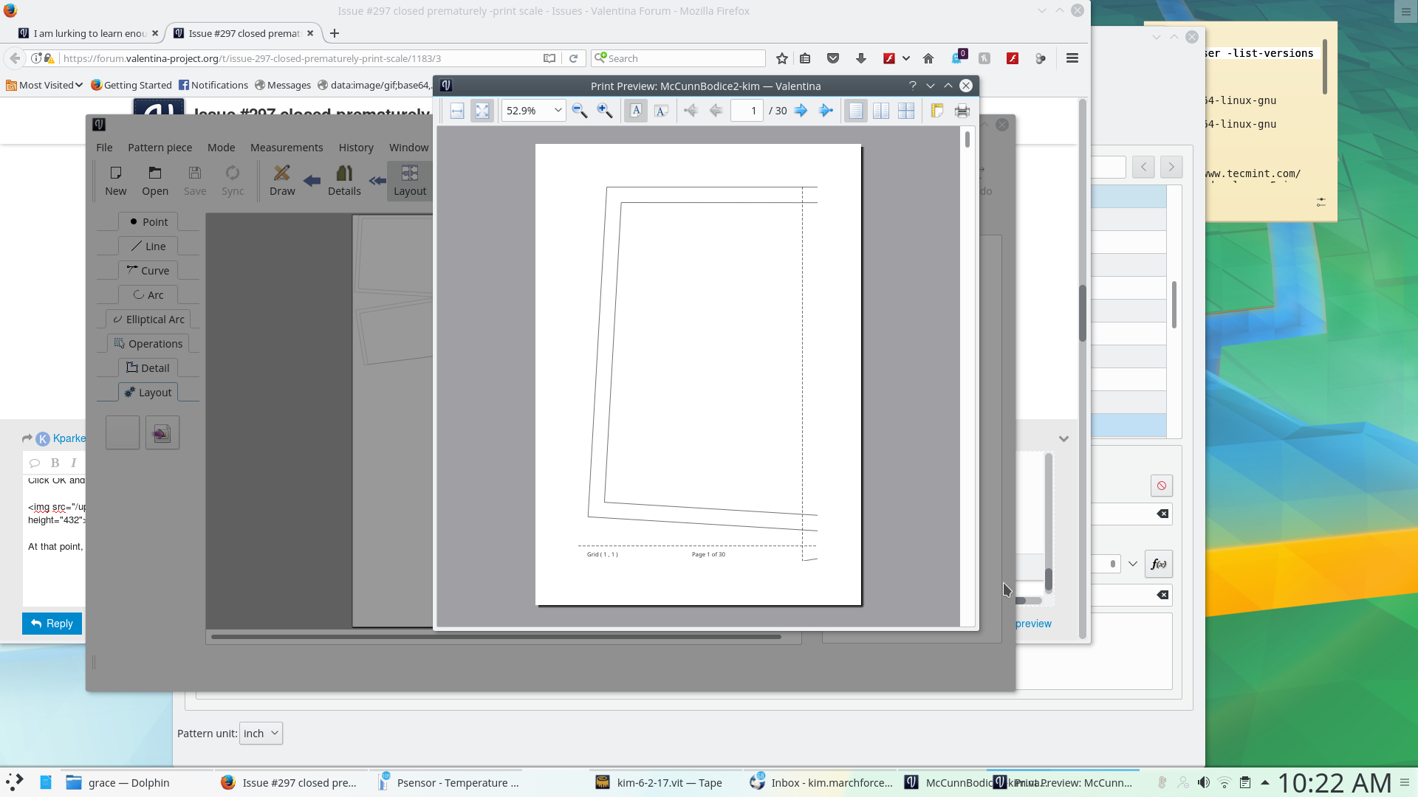Toggle portrait orientation in preview
The height and width of the screenshot is (797, 1418).
click(636, 111)
